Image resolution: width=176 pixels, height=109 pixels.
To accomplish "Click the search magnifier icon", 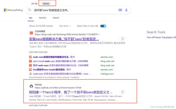I will [30, 10].
